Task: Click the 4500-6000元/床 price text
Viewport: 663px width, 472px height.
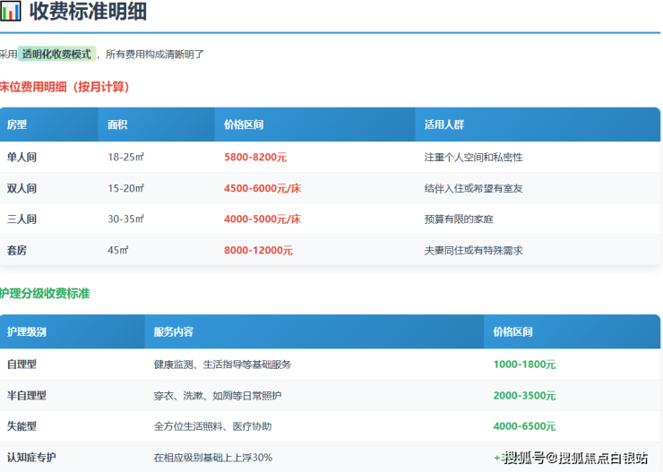Action: 262,188
